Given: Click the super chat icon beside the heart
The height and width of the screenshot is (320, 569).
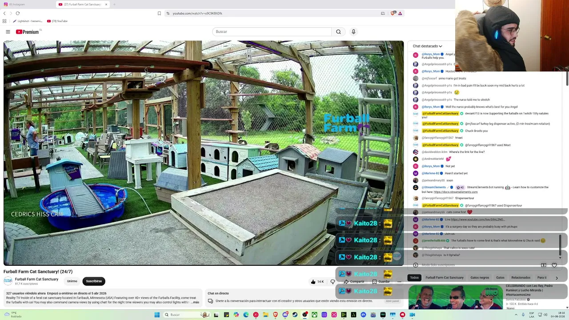Looking at the screenshot, I should click(543, 265).
